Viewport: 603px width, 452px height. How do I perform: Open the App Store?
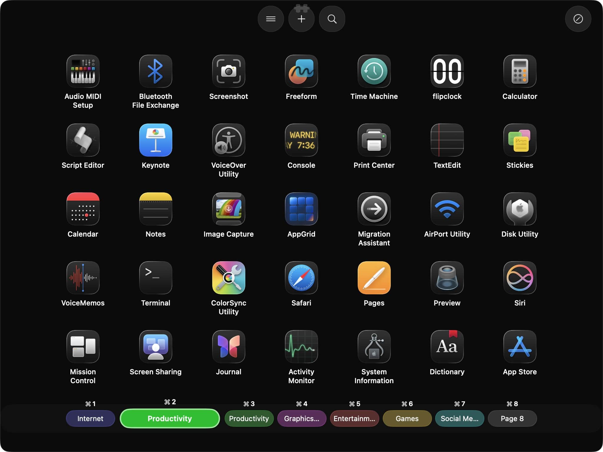519,346
